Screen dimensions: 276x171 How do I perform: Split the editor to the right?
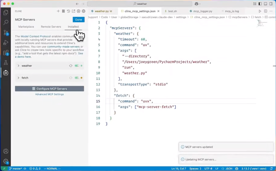tap(266, 11)
